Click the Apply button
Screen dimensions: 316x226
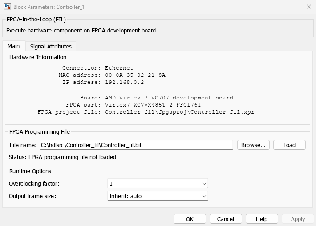(x=298, y=219)
